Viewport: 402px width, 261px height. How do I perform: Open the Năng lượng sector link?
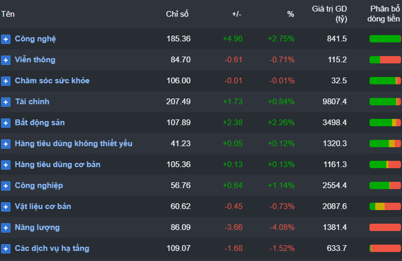point(37,227)
